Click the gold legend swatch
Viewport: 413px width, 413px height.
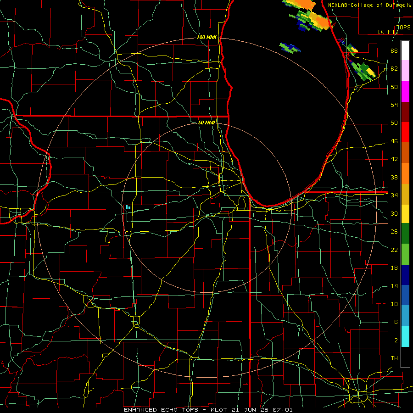pyautogui.click(x=405, y=194)
